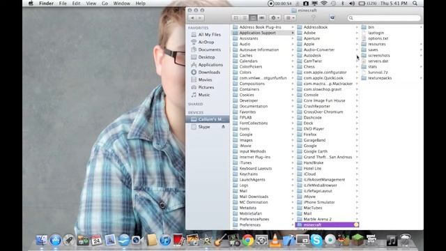Launch Google Chrome from the Dock
The image size is (446, 251).
click(248, 240)
